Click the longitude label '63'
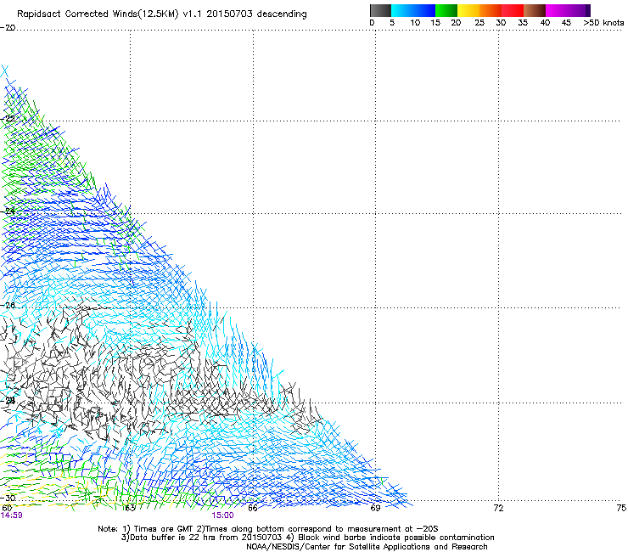The width and height of the screenshot is (628, 552). 130,509
